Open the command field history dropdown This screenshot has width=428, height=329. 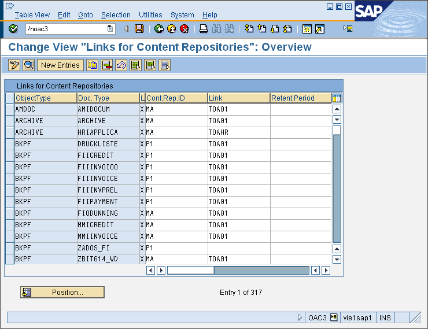coord(110,29)
